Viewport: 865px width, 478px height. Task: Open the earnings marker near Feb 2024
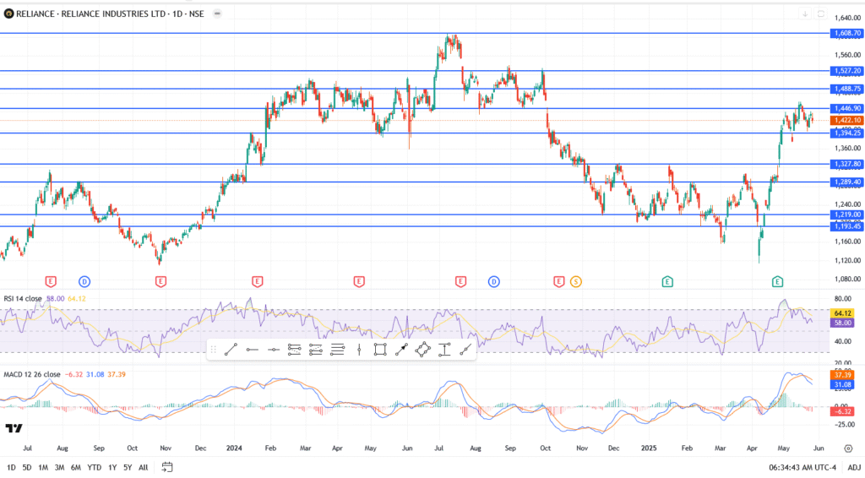(257, 282)
